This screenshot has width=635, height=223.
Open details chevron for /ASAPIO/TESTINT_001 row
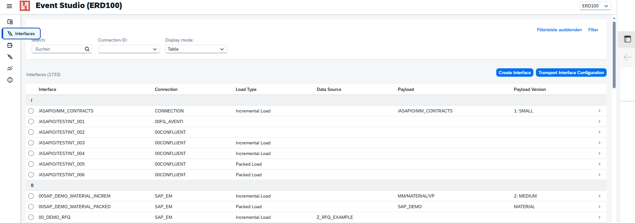tap(600, 121)
